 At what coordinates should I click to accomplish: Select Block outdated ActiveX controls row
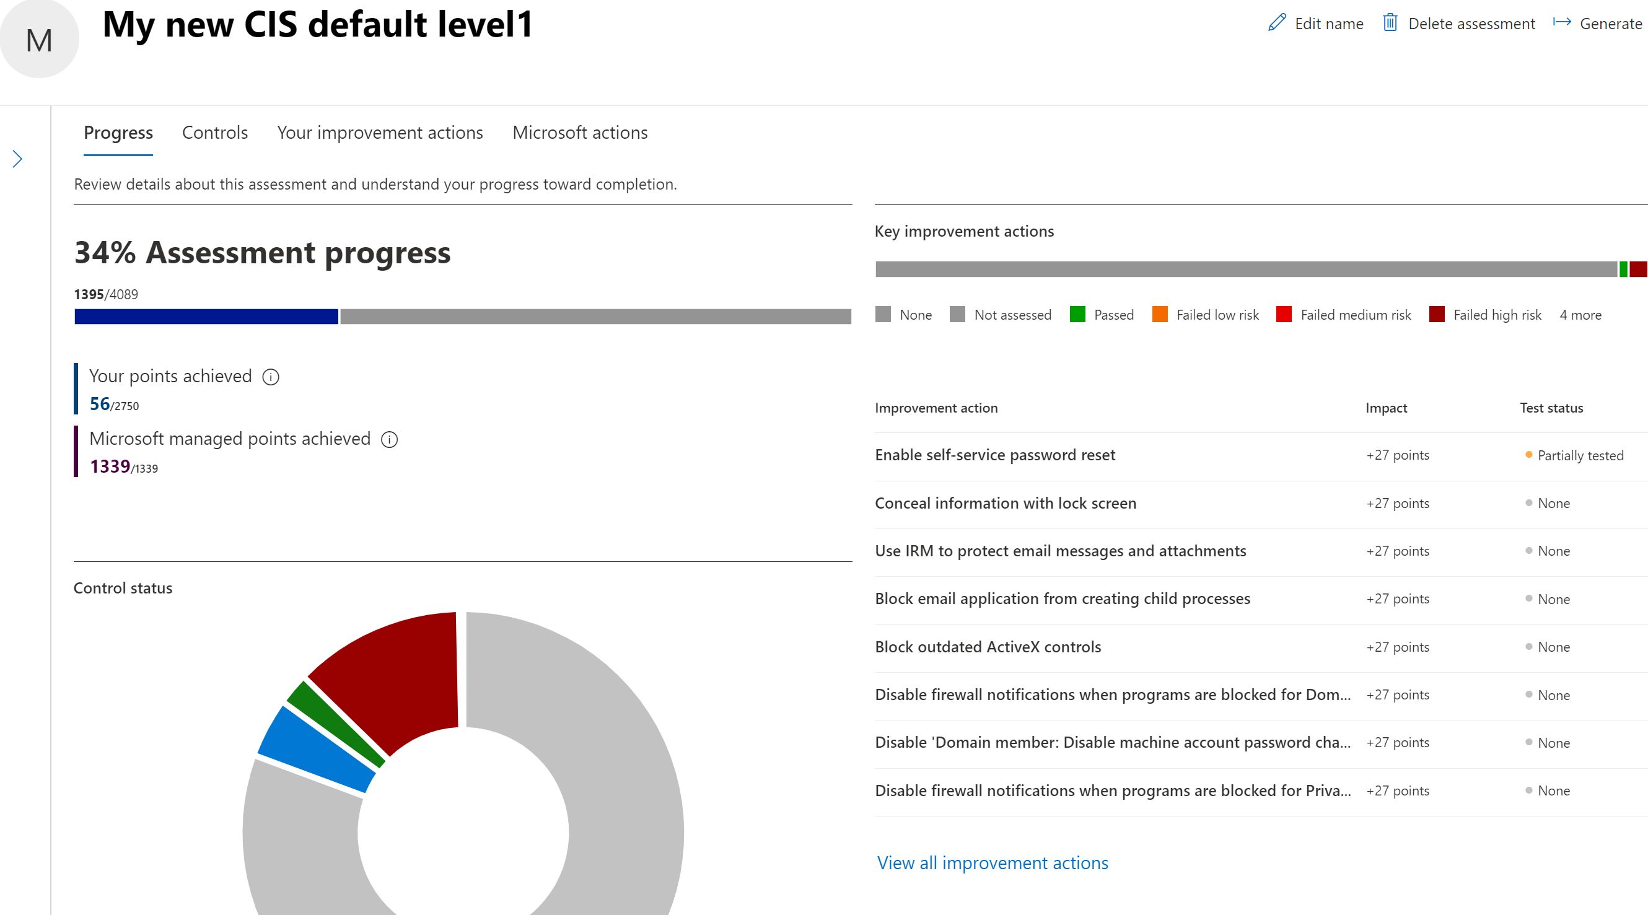click(988, 647)
